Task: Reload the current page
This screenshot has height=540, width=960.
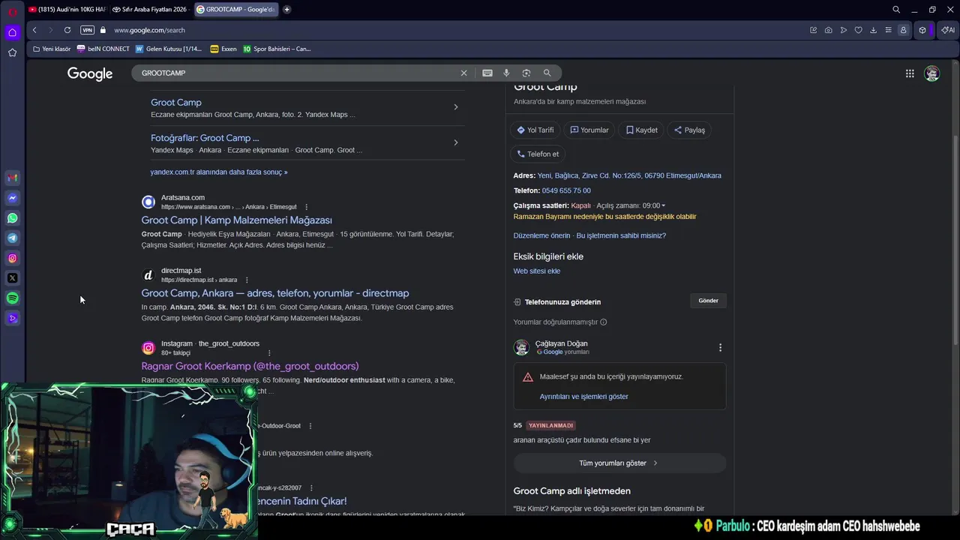Action: point(67,30)
